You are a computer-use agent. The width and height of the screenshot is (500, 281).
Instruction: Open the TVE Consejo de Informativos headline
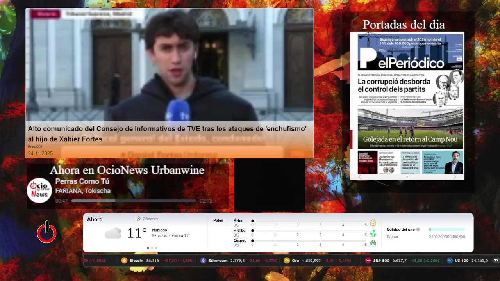click(167, 133)
